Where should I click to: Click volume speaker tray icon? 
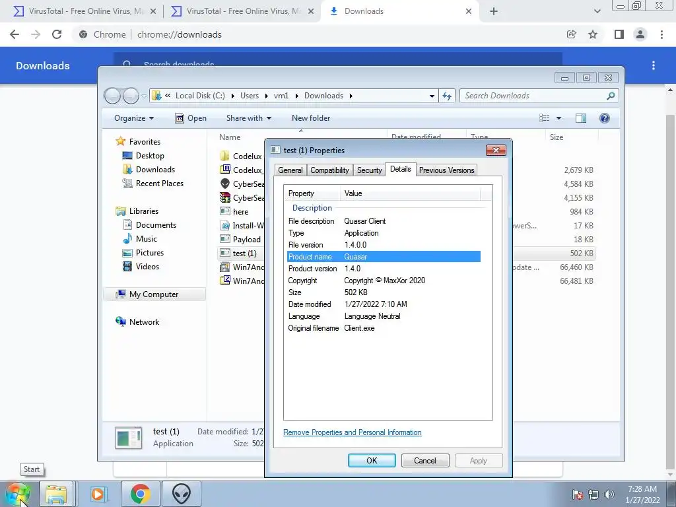click(609, 494)
